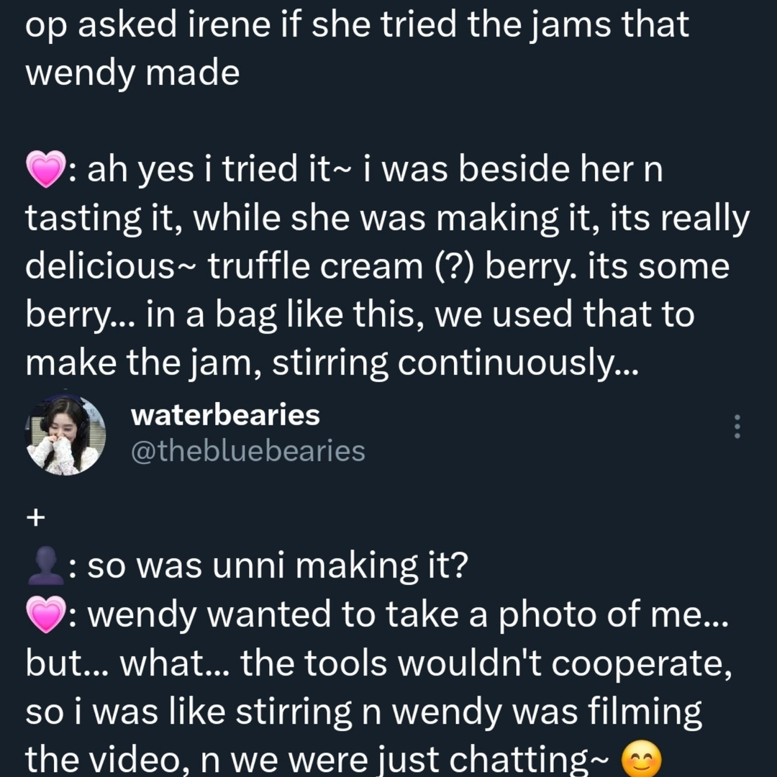Click the plus sign above the reply
Screen dimensions: 777x777
coord(36,518)
